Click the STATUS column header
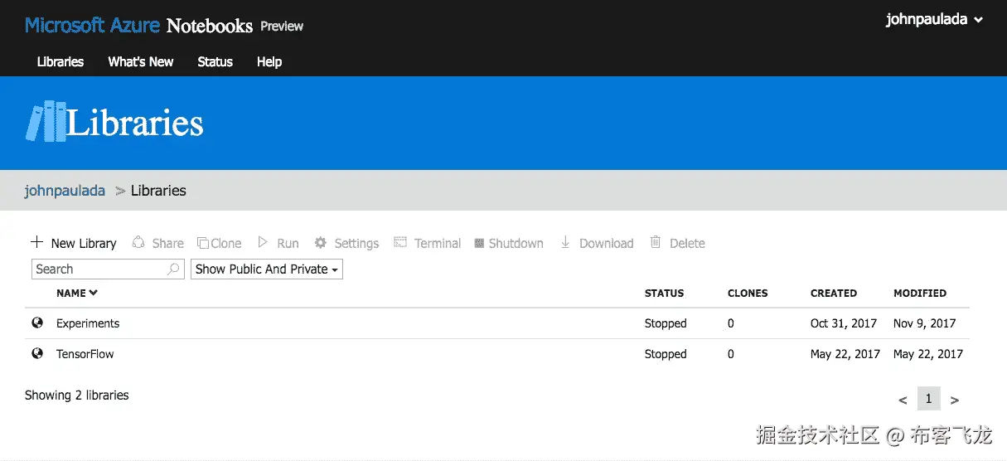 pos(665,293)
